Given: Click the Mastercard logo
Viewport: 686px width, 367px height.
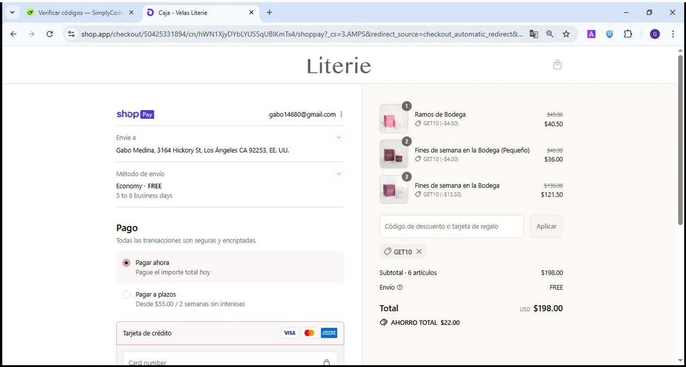Looking at the screenshot, I should 309,333.
